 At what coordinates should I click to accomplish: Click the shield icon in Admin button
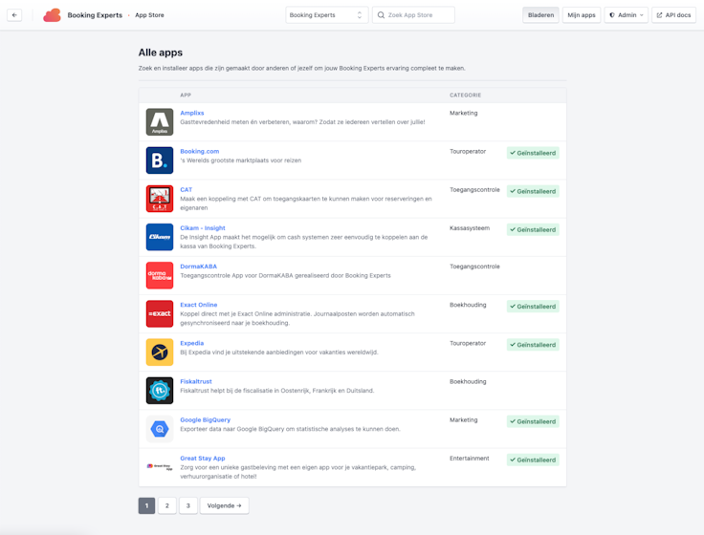tap(611, 14)
